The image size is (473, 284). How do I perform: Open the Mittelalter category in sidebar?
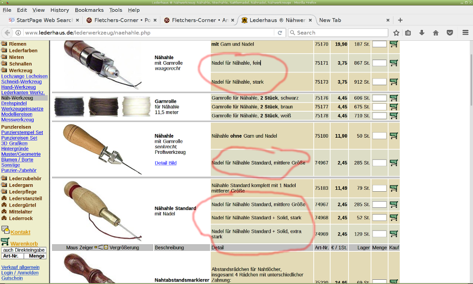[x=22, y=212]
